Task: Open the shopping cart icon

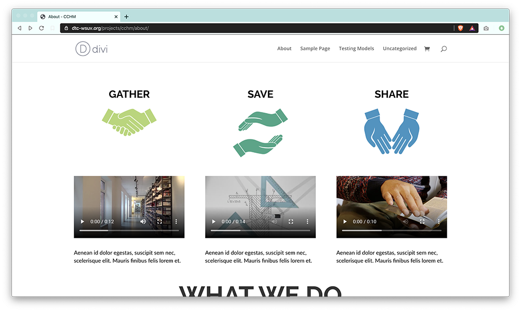Action: [427, 49]
